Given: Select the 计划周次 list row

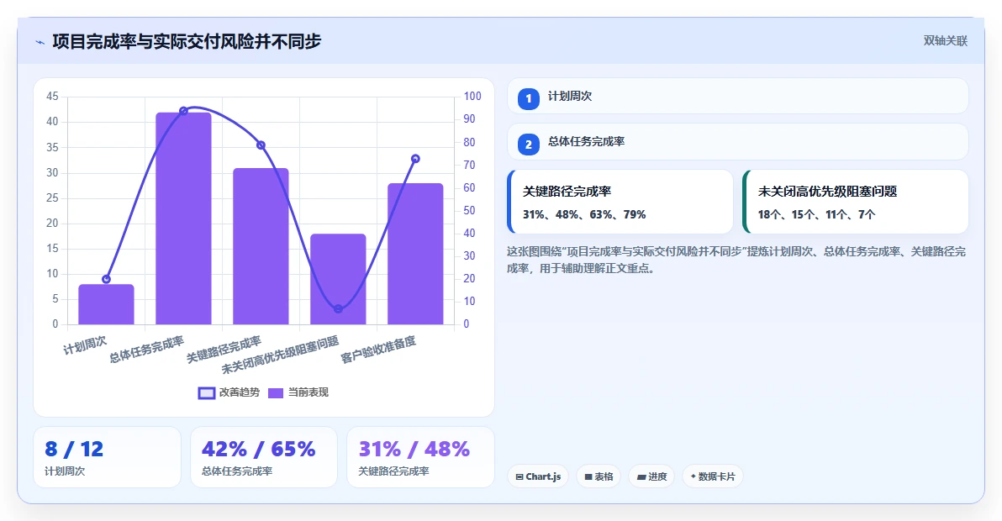Looking at the screenshot, I should (738, 97).
